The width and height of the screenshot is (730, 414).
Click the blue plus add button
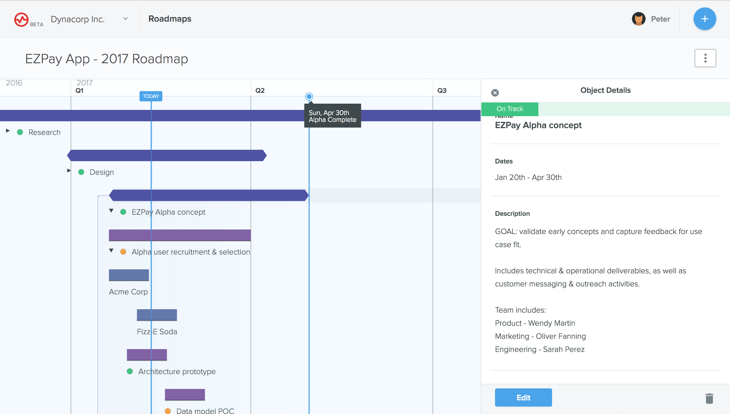tap(704, 19)
